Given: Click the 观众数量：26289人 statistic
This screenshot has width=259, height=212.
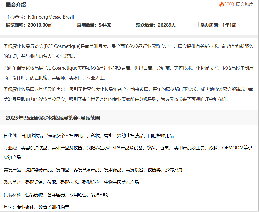Looking at the screenshot, I should coord(156,25).
